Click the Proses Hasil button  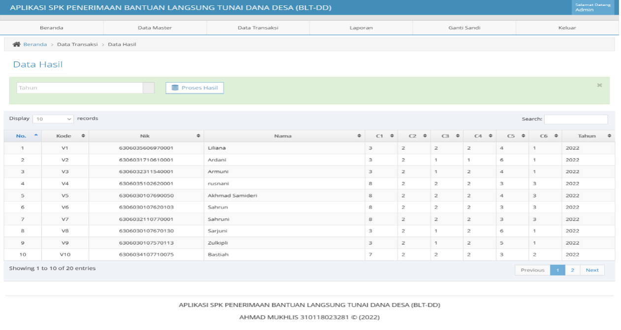pos(195,88)
